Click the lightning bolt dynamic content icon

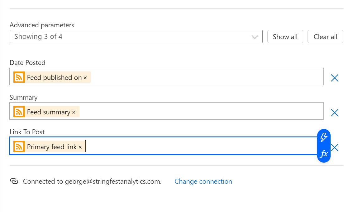coord(324,137)
